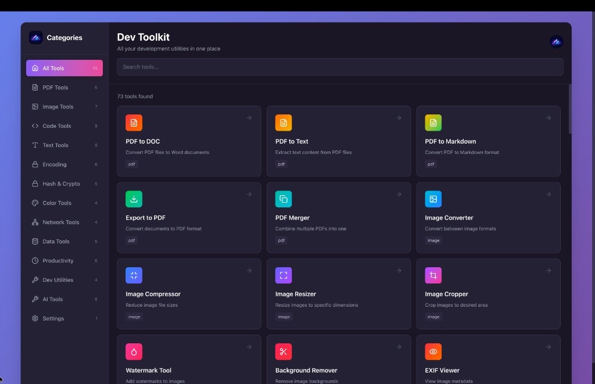
Task: Click the logo icon beside Categories
Action: pos(35,38)
